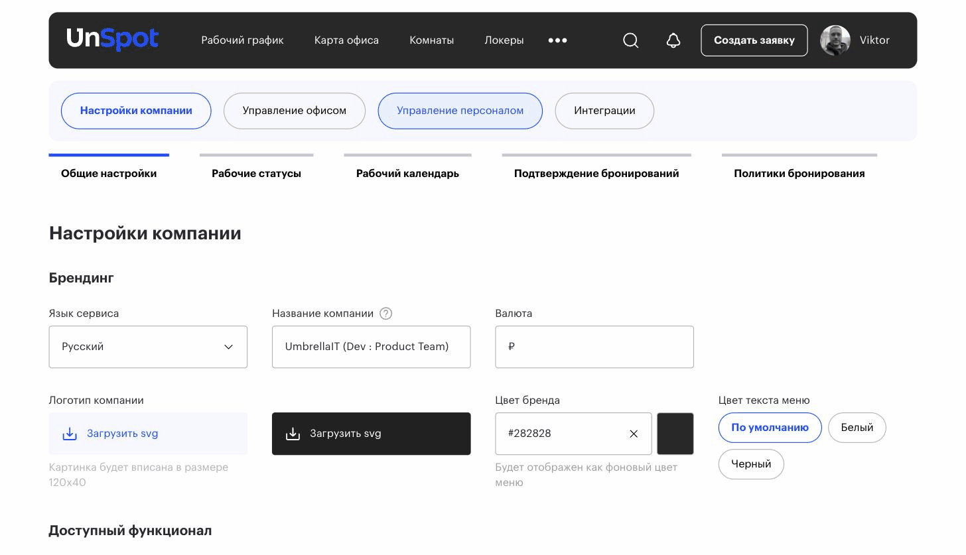
Task: Select Белый menu text color
Action: click(857, 428)
